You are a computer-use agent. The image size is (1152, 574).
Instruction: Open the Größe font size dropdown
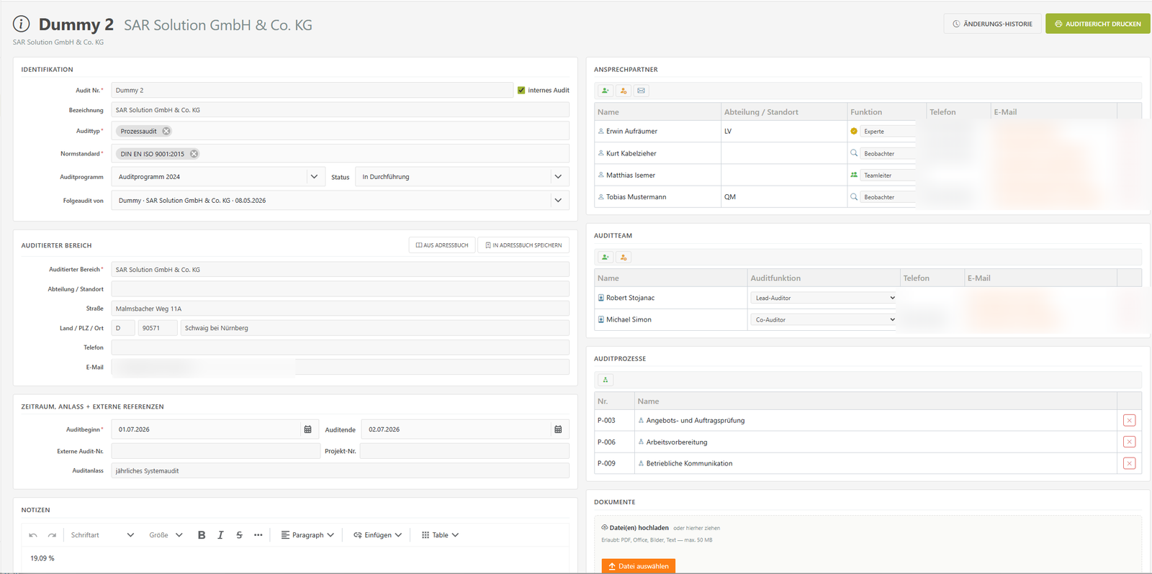(166, 535)
